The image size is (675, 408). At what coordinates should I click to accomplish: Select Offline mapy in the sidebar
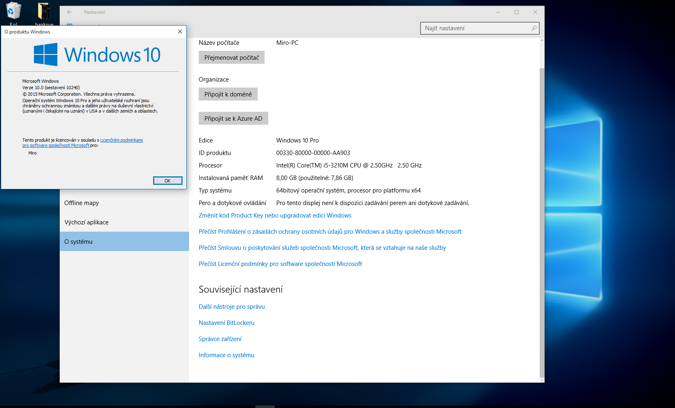coord(124,203)
